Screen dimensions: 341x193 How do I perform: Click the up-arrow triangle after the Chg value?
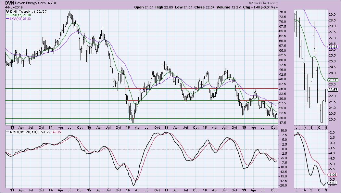277,7
